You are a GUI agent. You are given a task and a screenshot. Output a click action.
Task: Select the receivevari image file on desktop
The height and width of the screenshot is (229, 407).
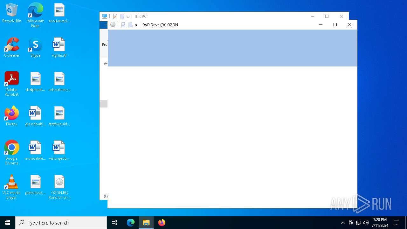[59, 13]
